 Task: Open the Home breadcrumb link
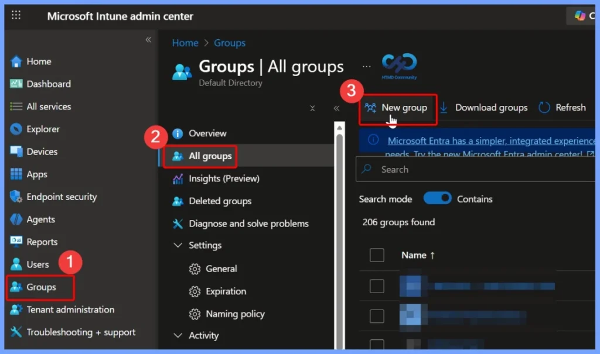click(x=185, y=43)
